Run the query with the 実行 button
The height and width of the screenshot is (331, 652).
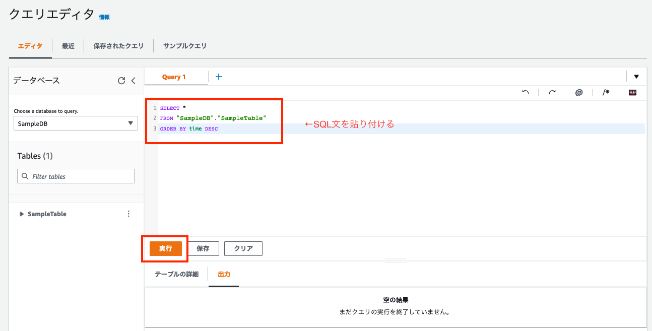[x=165, y=248]
